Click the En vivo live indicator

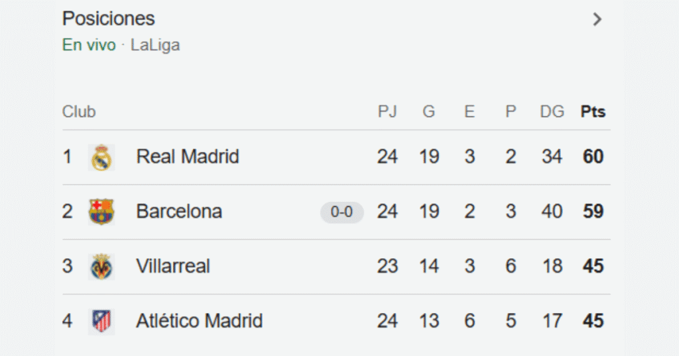coord(89,45)
